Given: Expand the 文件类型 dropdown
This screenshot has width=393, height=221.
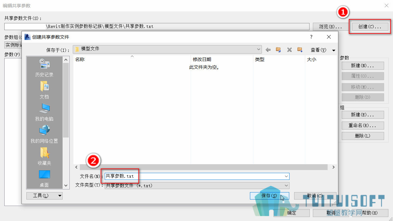Looking at the screenshot, I should point(286,185).
